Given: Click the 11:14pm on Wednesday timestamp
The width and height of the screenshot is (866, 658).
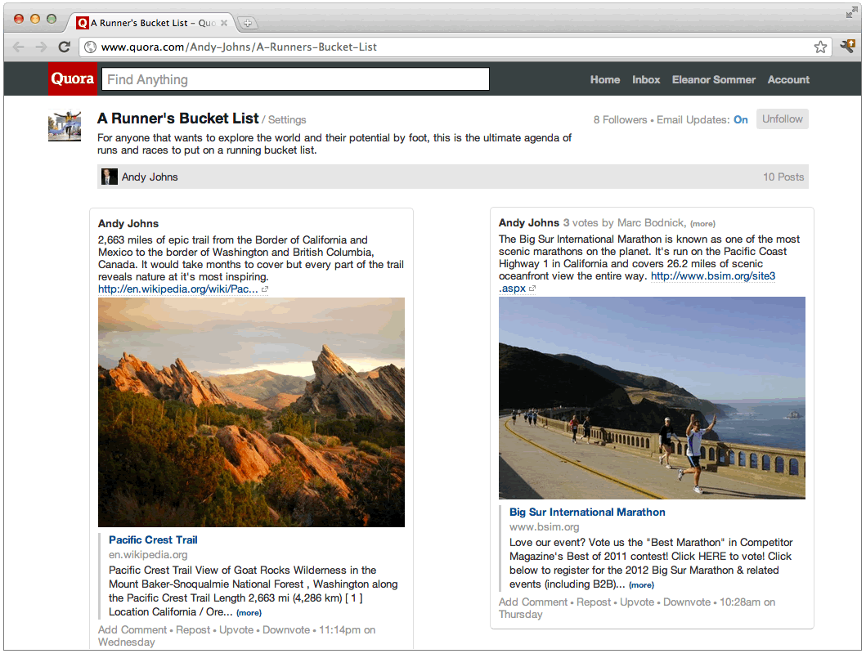Looking at the screenshot, I should coord(236,636).
